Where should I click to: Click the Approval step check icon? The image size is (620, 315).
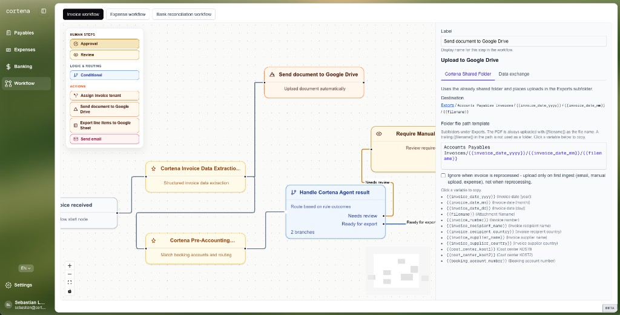pyautogui.click(x=76, y=44)
